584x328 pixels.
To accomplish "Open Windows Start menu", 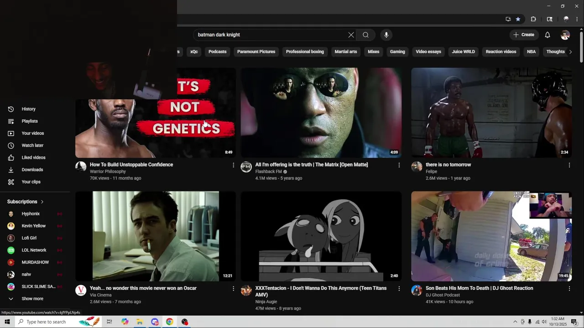I will [7, 322].
